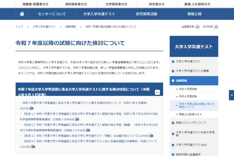Go to 試験情報 breadcrumb link
The image size is (234, 156).
coord(70,27)
